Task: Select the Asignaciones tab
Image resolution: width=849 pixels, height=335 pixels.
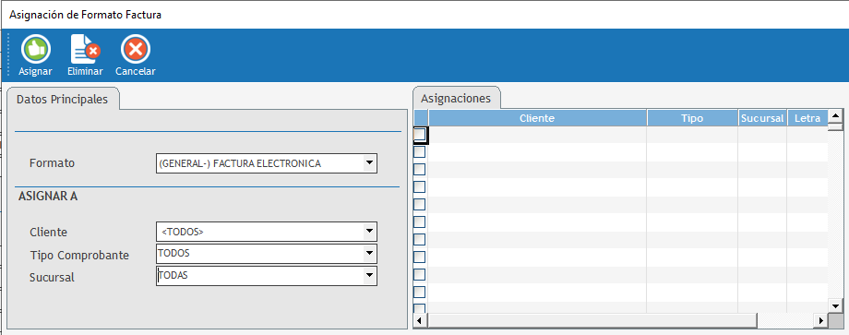Action: (x=456, y=99)
